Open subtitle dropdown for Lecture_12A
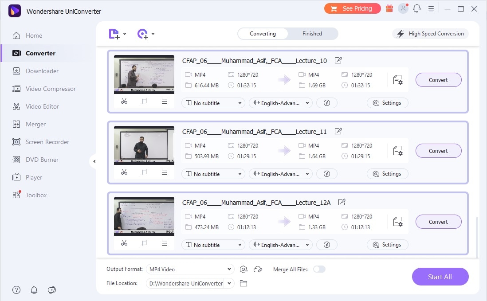487x301 pixels. (213, 245)
